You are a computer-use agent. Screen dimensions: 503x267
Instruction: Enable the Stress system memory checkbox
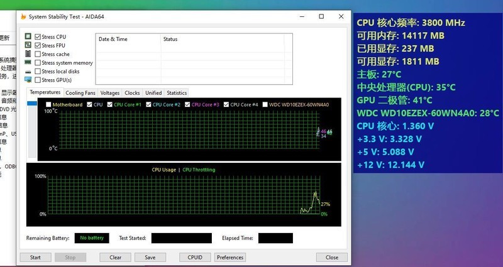pyautogui.click(x=38, y=63)
